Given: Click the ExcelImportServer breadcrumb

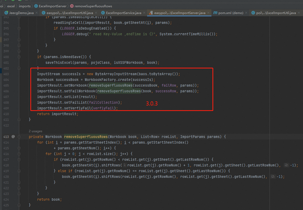Looking at the screenshot, I should [x=53, y=6].
